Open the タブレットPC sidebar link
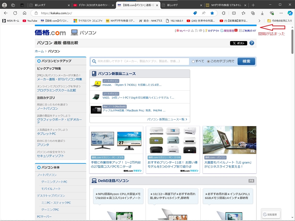 point(46,134)
